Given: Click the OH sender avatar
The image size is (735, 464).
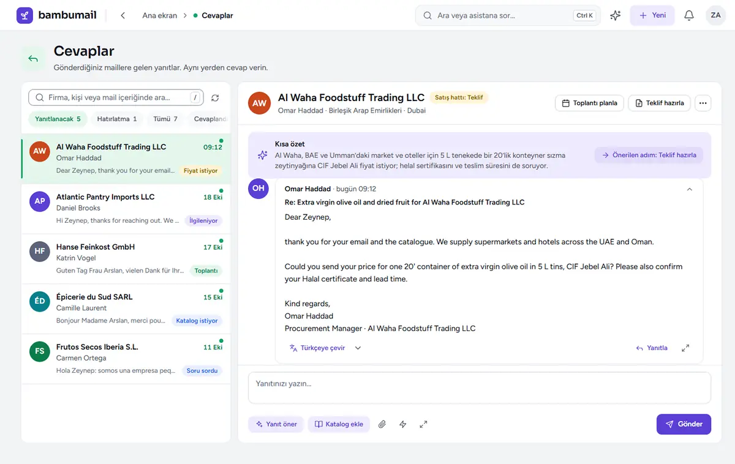Looking at the screenshot, I should 258,188.
